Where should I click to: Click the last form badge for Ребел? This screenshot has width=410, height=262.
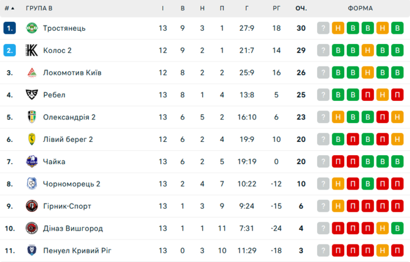397,95
